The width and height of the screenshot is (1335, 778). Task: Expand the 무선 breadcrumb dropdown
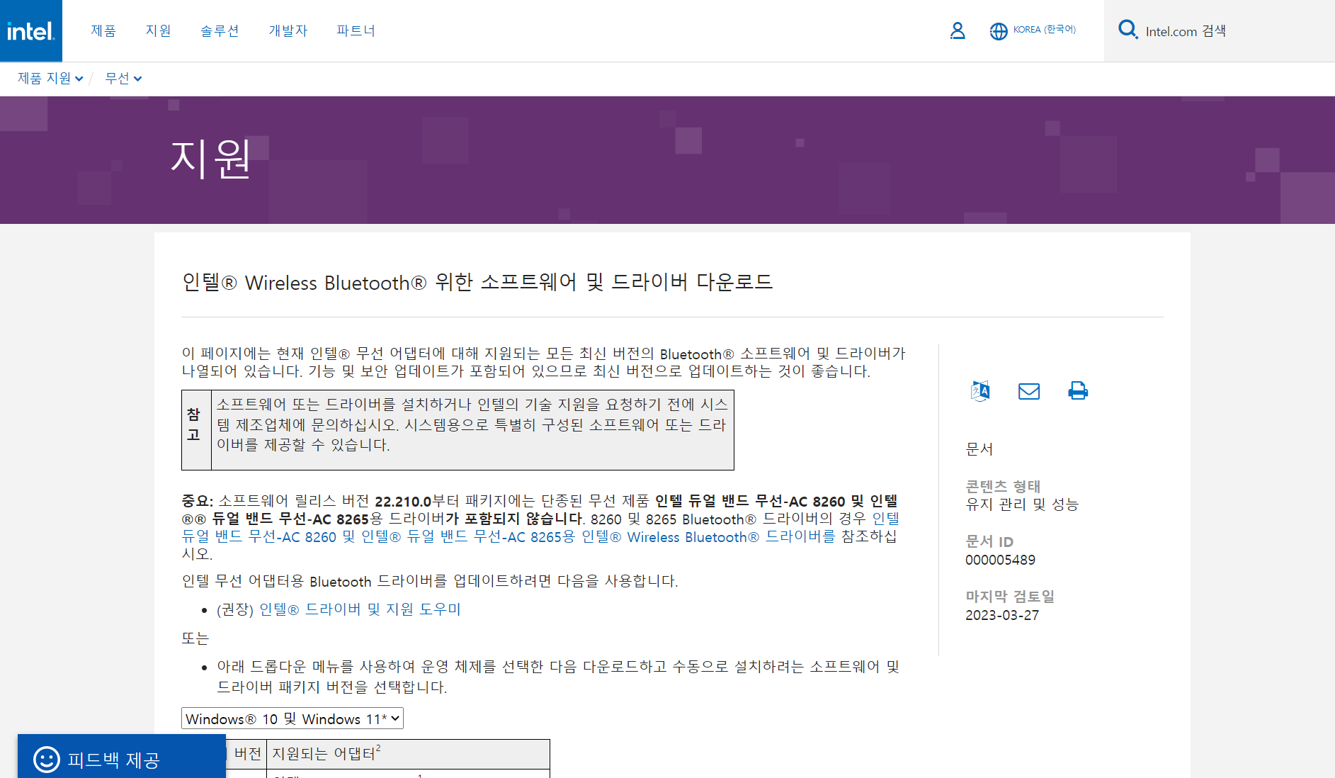tap(123, 78)
